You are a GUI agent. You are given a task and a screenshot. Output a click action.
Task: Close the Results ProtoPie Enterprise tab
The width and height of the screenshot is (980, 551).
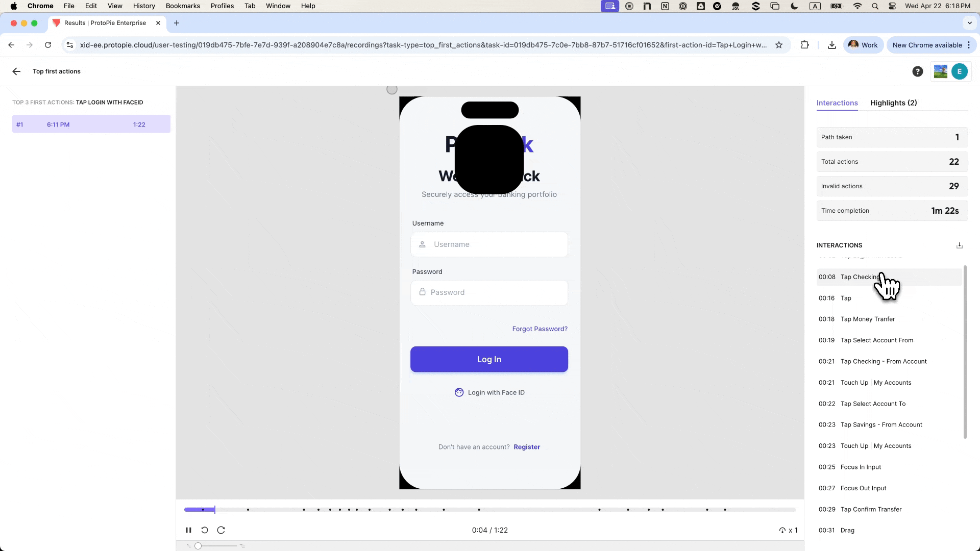tap(158, 23)
